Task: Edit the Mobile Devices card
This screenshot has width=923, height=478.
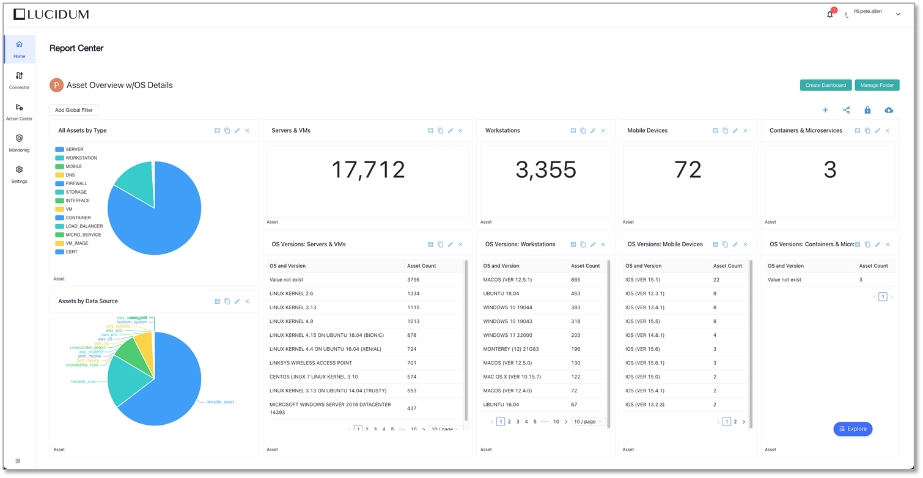Action: (735, 131)
